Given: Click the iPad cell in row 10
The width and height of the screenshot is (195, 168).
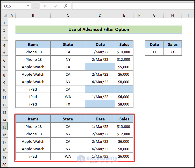Looking at the screenshot, I should [x=33, y=89].
